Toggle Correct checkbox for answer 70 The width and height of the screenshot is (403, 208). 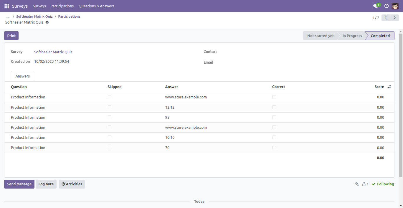pos(274,148)
